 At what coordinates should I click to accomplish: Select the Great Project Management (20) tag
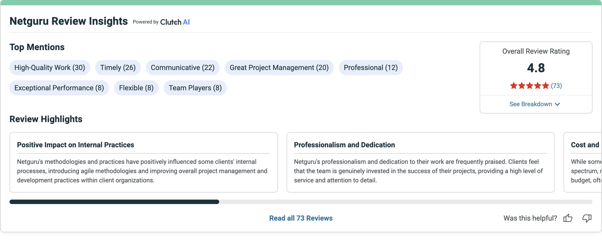click(x=279, y=68)
